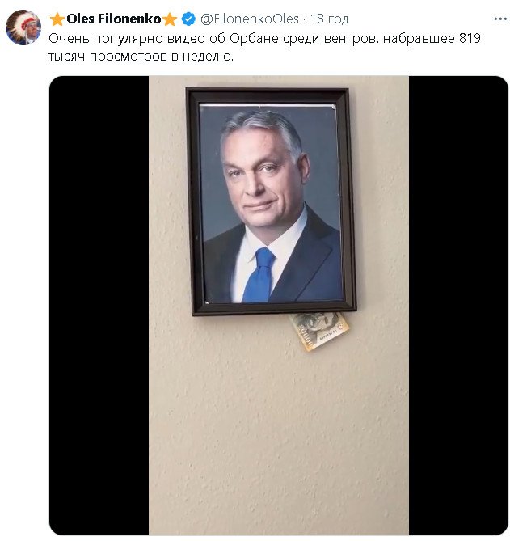Select the Oles Filonenko display name

point(113,19)
